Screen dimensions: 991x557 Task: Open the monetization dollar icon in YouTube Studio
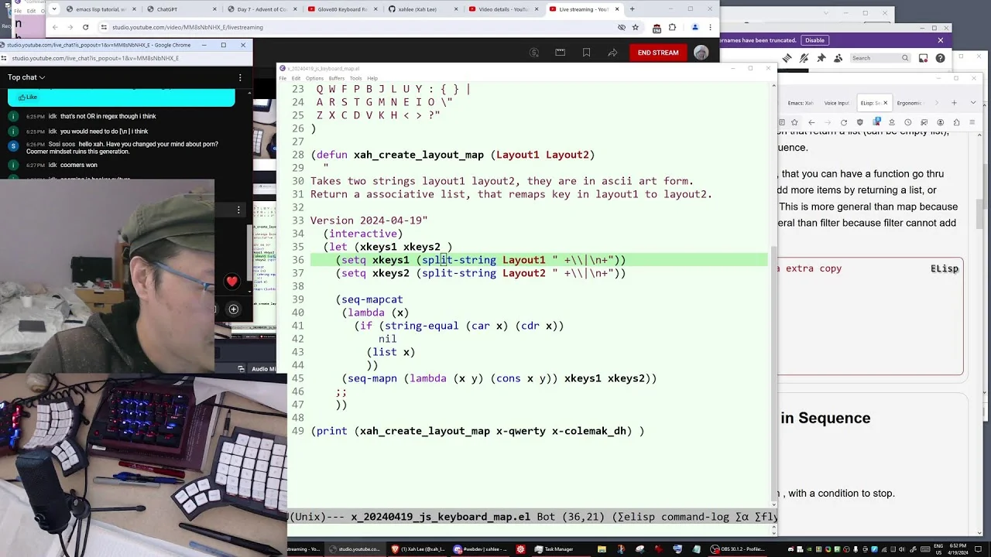pos(534,53)
